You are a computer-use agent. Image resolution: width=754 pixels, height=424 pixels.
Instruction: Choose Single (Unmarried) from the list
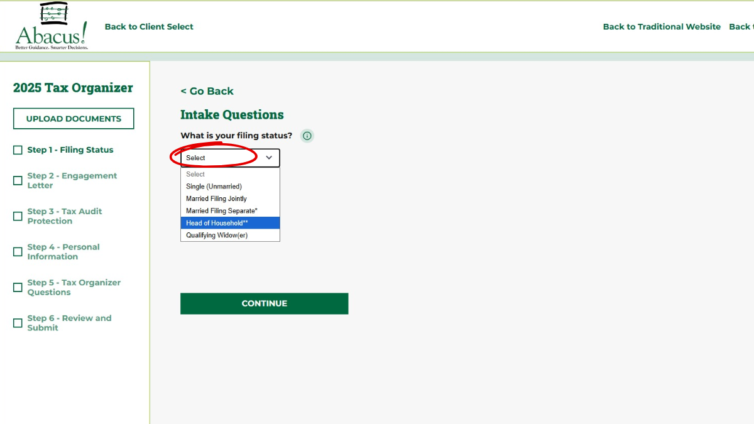214,187
